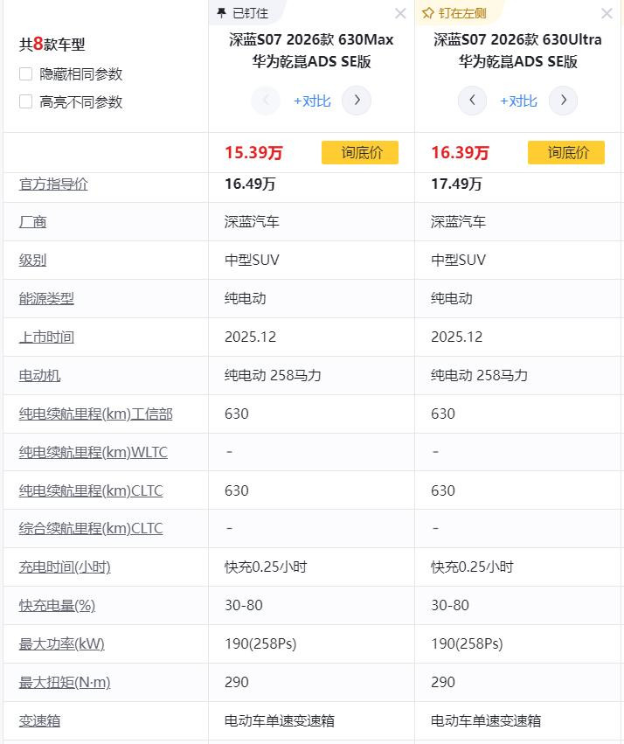Select the 共8款车型 count text
The height and width of the screenshot is (744, 624).
pos(52,45)
